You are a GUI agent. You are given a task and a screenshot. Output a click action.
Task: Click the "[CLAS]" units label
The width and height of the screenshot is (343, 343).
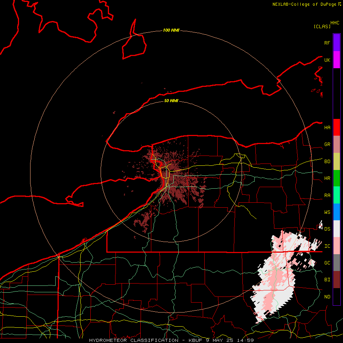[x=322, y=26]
